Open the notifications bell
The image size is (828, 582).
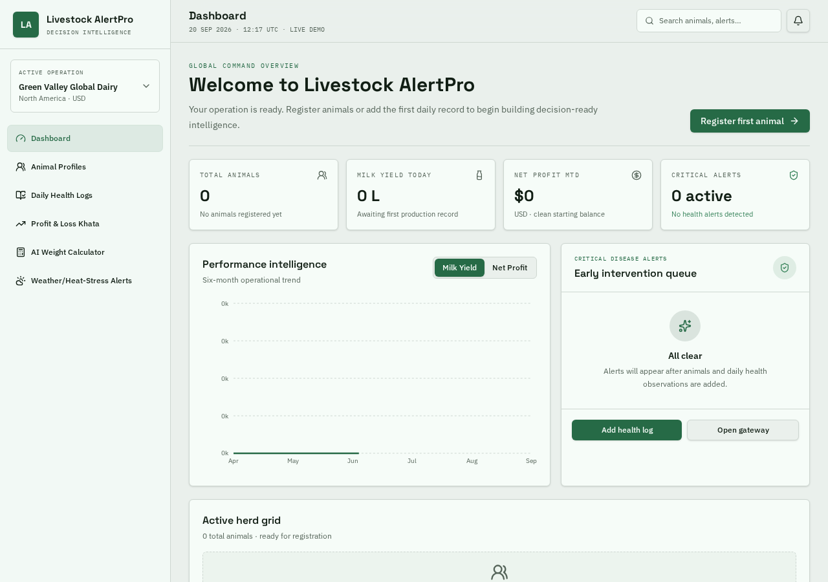pos(798,21)
